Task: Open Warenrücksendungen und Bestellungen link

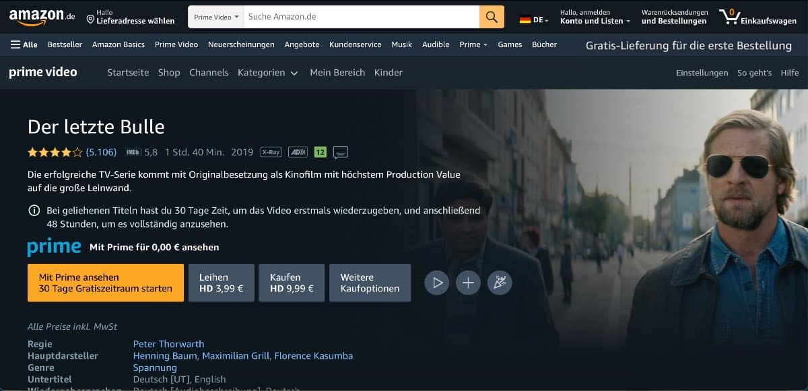Action: [675, 17]
